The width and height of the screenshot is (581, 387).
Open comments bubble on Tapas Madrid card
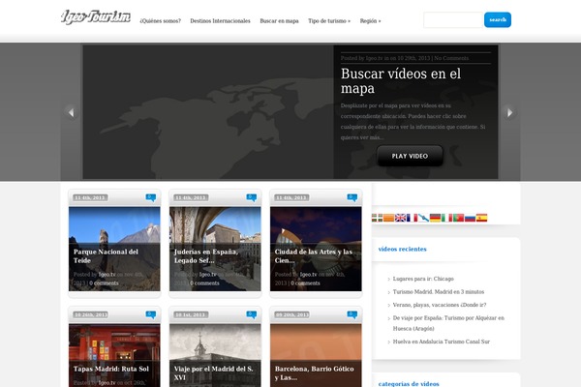151,314
